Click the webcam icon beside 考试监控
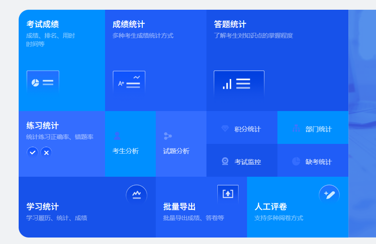The image size is (376, 244). point(225,161)
